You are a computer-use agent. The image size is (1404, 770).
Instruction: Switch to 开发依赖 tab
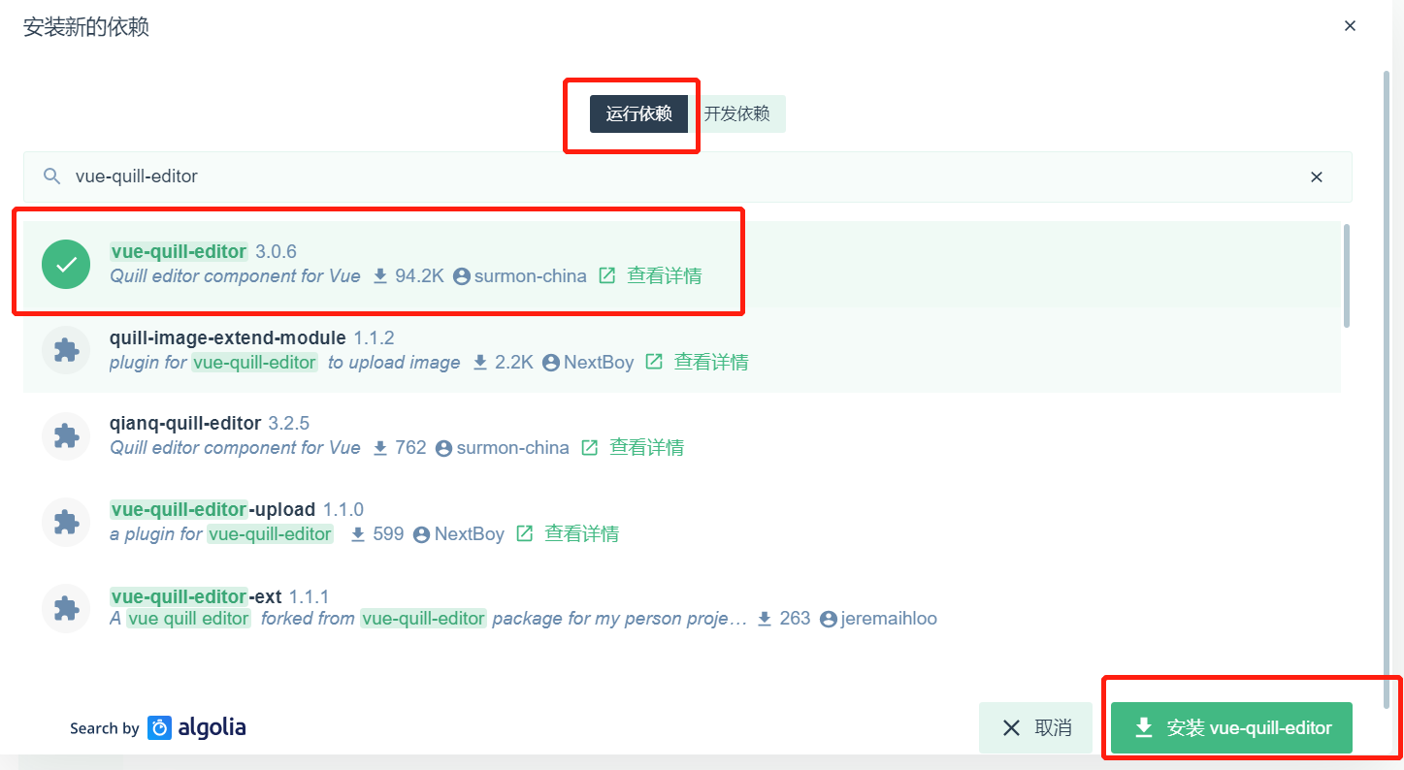tap(737, 113)
